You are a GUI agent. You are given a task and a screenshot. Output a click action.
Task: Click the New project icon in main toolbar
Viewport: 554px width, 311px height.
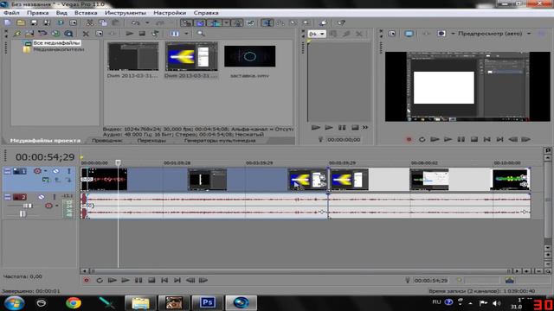(x=8, y=23)
